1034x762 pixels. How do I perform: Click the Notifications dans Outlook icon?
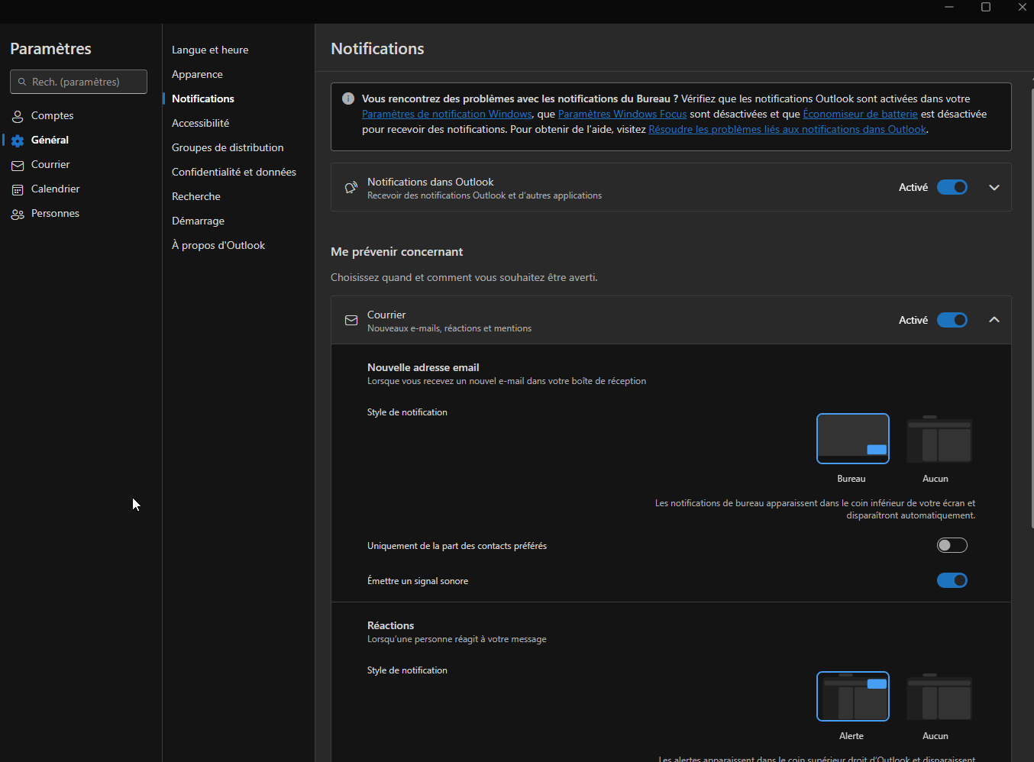(351, 188)
